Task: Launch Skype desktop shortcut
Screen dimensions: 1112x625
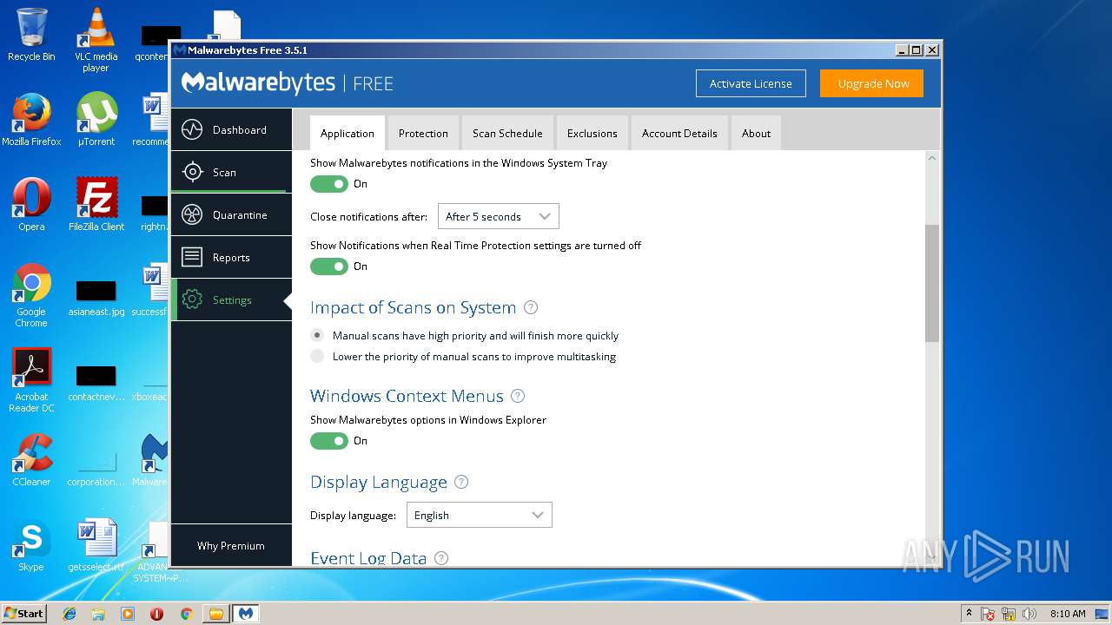Action: point(31,545)
